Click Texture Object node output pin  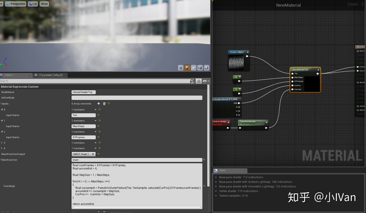[x=247, y=56]
